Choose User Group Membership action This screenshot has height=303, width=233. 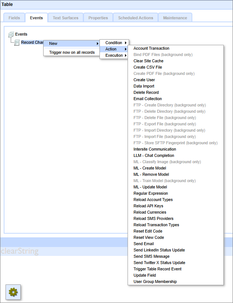[x=155, y=281]
